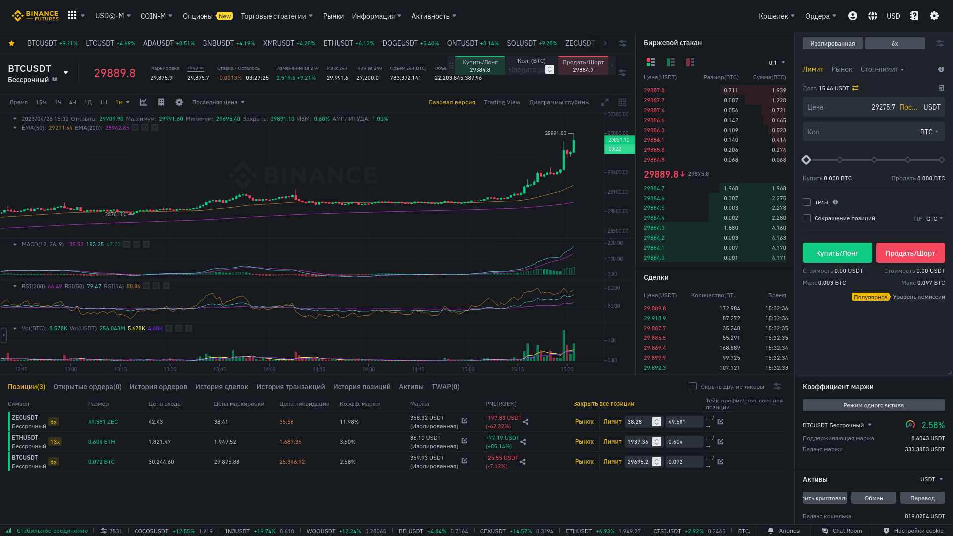Viewport: 953px width, 536px height.
Task: Select the Рынок order type tab
Action: pos(842,69)
